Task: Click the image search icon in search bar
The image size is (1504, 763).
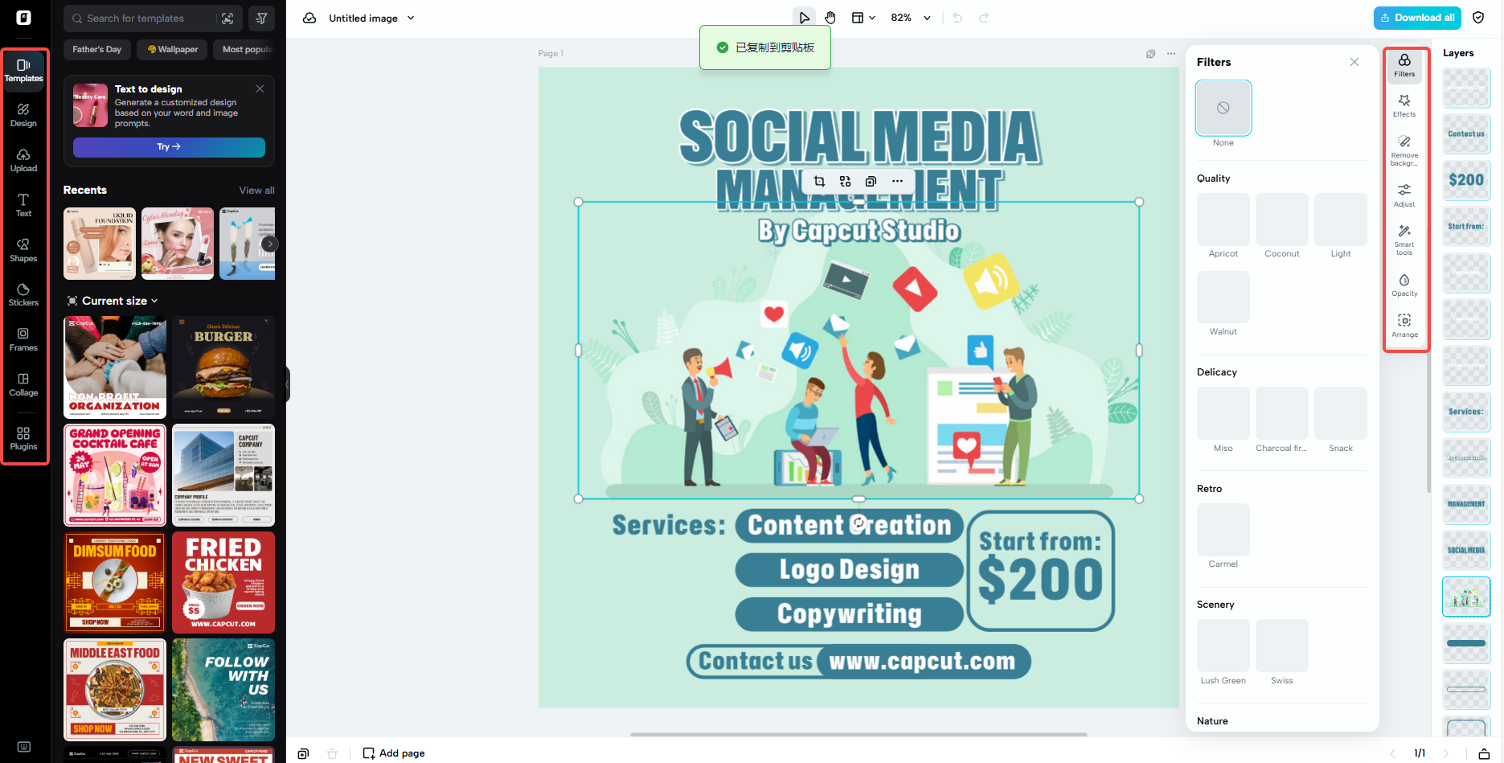Action: 227,18
